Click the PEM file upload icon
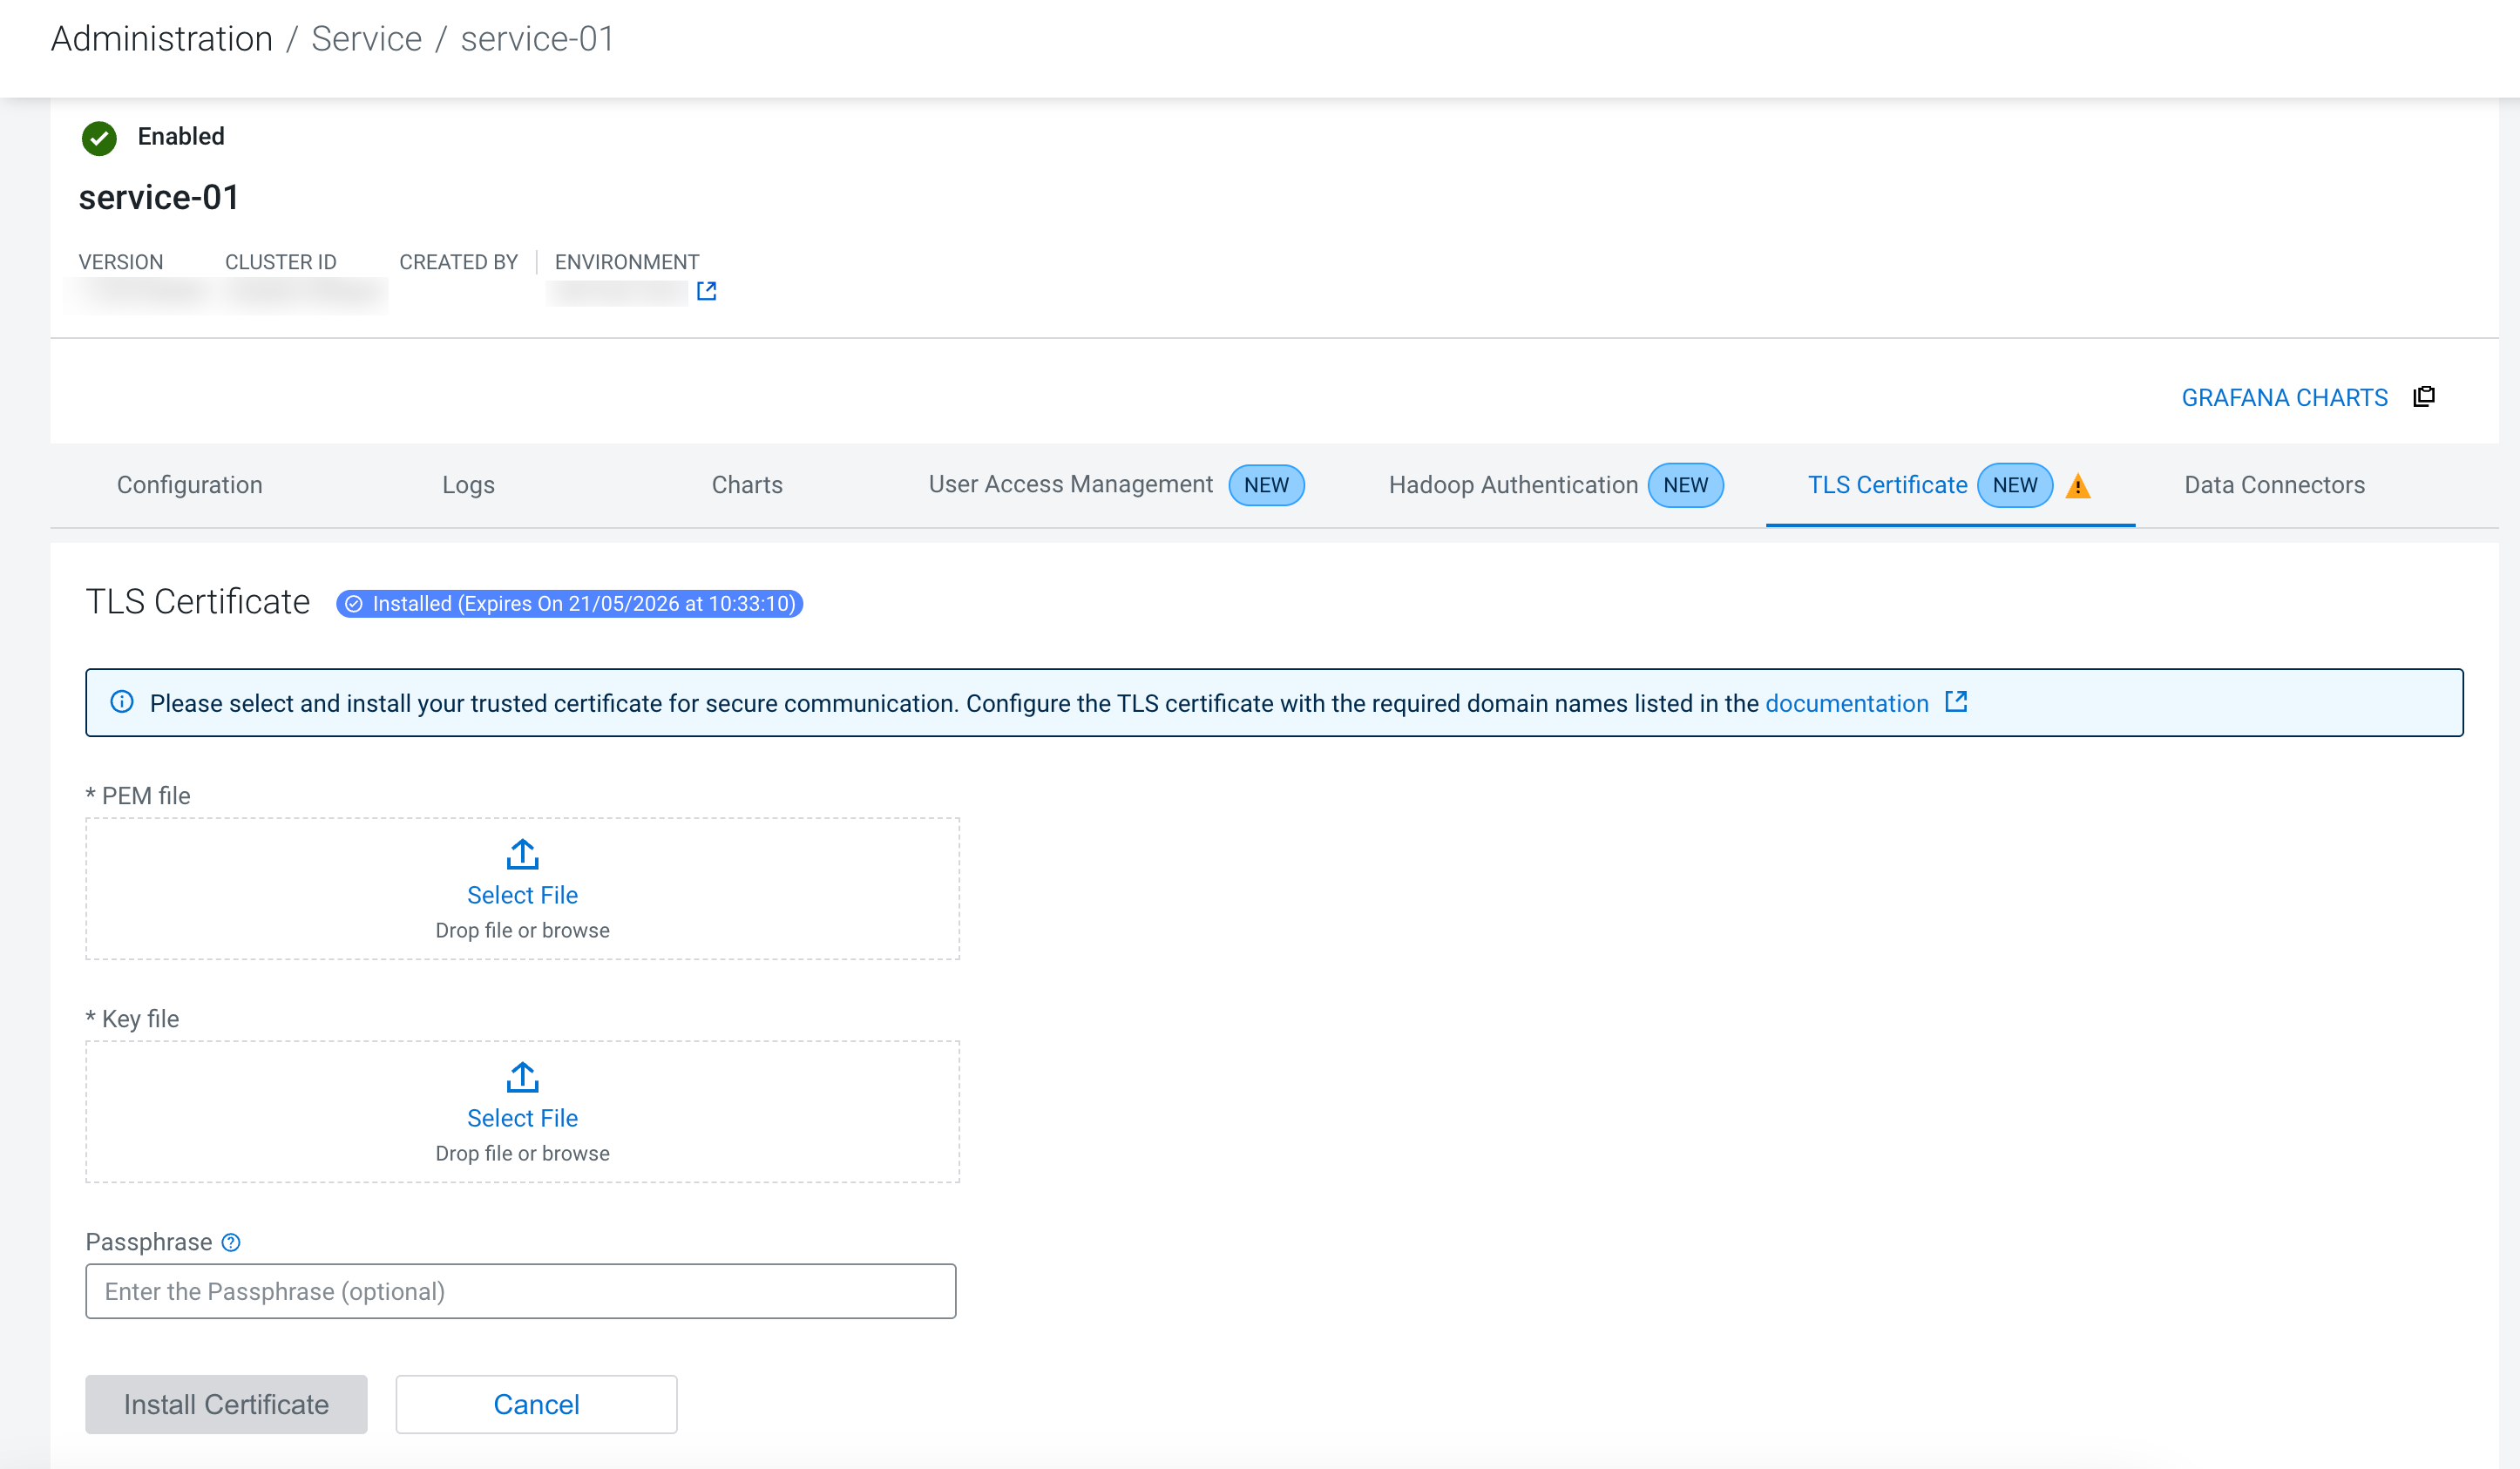The width and height of the screenshot is (2520, 1469). point(522,854)
